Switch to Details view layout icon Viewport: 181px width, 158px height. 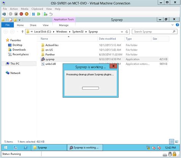click(171, 142)
